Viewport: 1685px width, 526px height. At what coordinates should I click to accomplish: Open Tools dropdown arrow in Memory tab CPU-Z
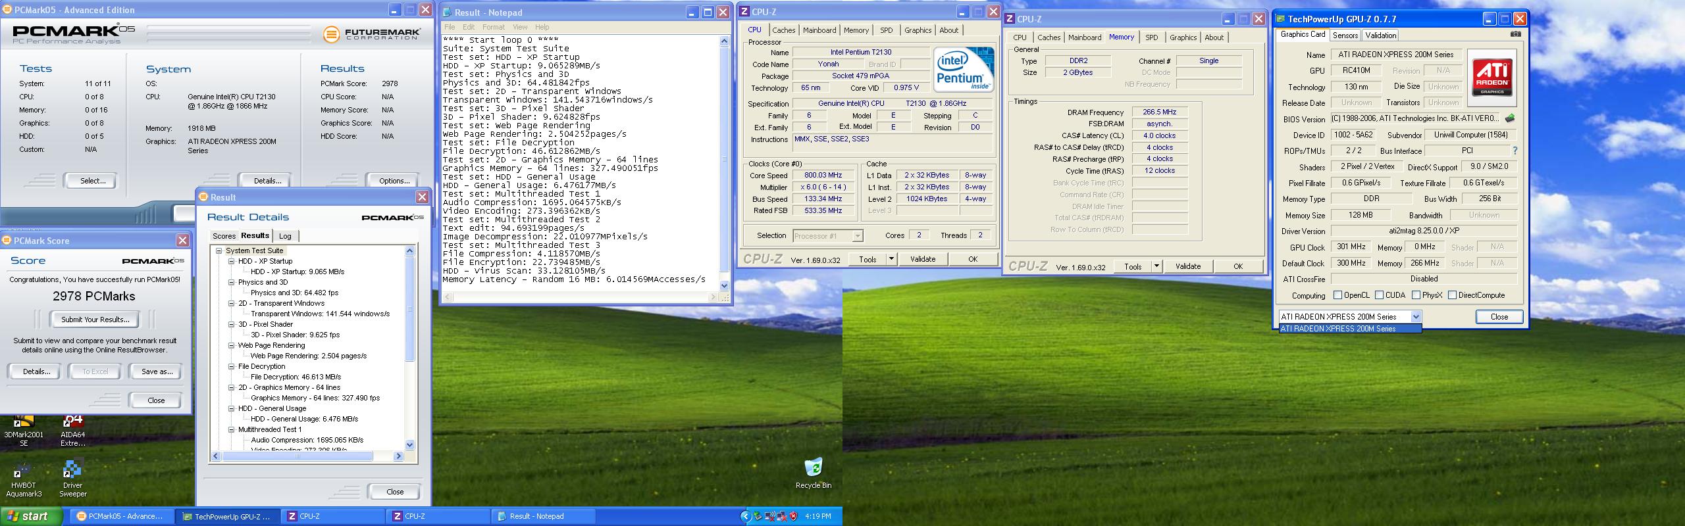point(1156,266)
